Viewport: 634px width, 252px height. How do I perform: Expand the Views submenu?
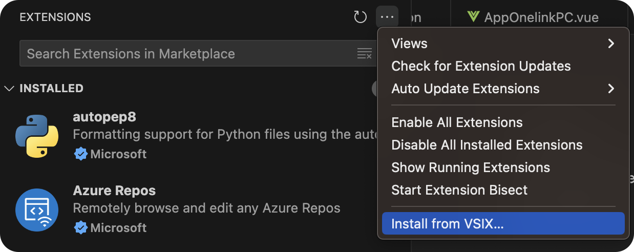pyautogui.click(x=503, y=44)
